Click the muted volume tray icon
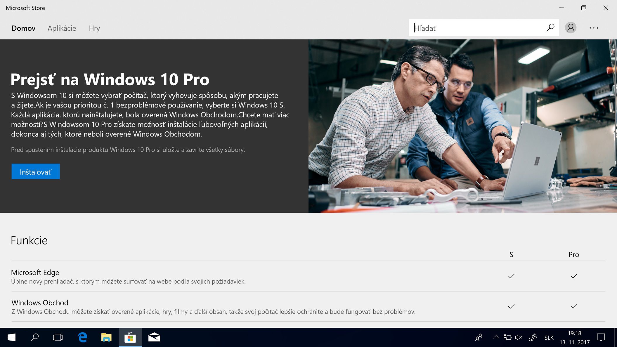617x347 pixels. pos(519,337)
